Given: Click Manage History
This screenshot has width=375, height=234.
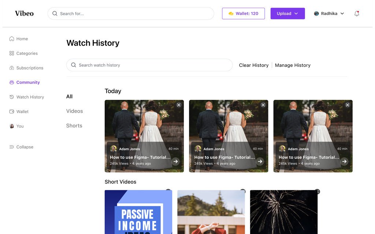Looking at the screenshot, I should coord(293,65).
